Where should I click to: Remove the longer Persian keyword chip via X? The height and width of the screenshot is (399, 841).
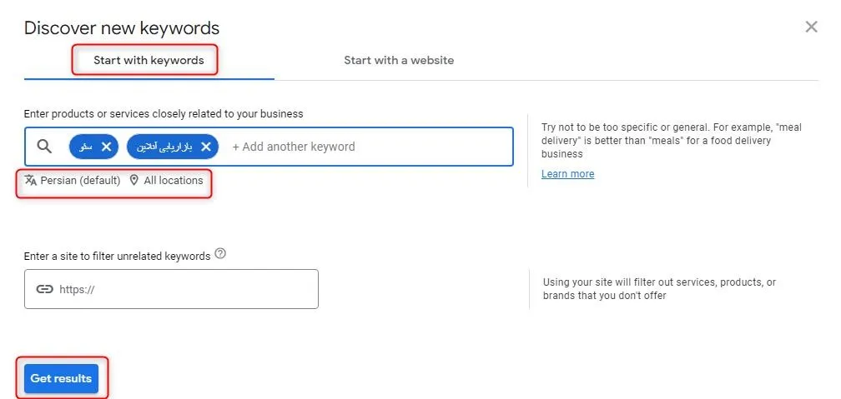(x=205, y=147)
